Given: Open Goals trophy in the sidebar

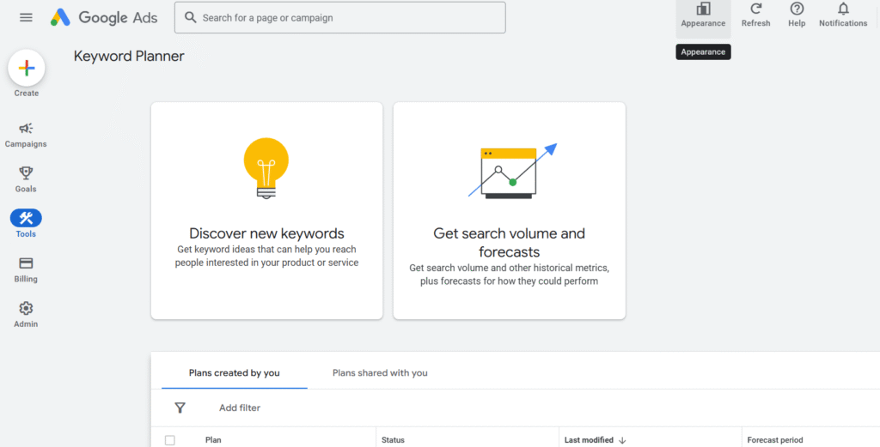Looking at the screenshot, I should (26, 180).
